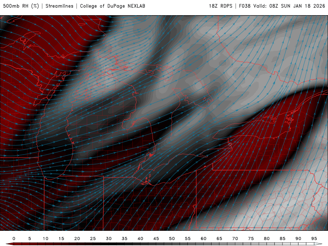Screen dimensions: 328x246
Task: Click the '0' value on the color scale
Action: (14, 239)
